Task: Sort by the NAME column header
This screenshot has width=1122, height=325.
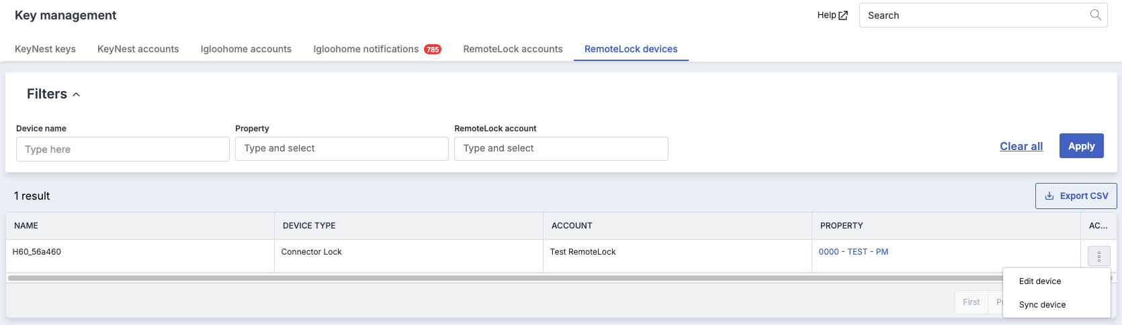Action: 26,226
